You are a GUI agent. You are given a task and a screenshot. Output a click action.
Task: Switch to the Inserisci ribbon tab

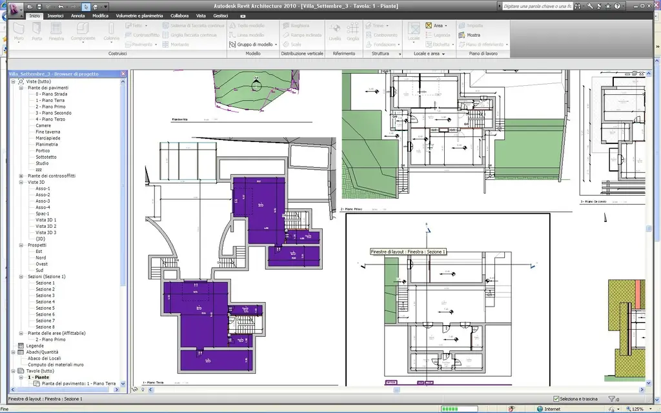click(x=56, y=15)
